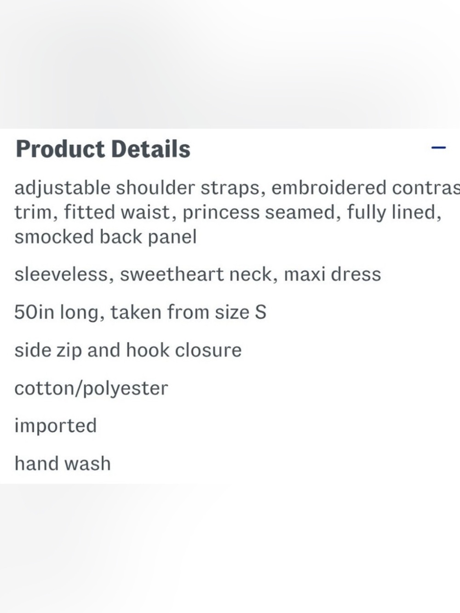This screenshot has height=613, width=460.
Task: Click the phrase "sweetheart neck"
Action: click(x=199, y=275)
